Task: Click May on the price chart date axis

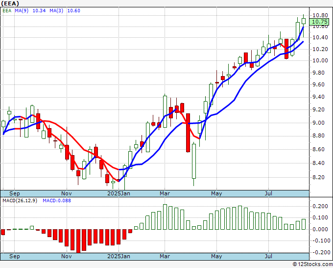Action: (216, 193)
